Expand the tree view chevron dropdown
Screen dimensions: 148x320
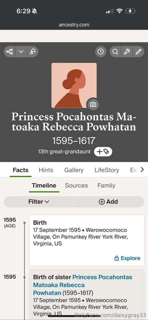coord(21,52)
